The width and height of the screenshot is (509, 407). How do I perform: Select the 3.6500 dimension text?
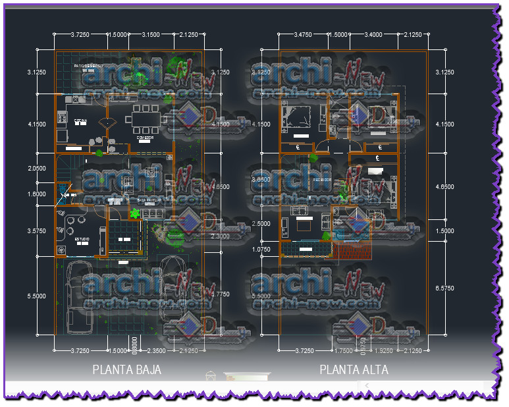pos(261,179)
